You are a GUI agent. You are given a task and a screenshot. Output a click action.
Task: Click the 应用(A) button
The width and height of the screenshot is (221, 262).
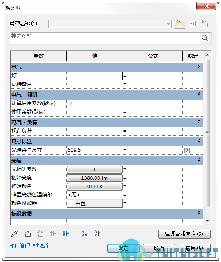195,248
